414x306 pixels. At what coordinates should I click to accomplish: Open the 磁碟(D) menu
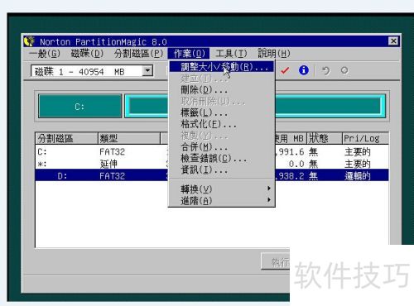point(87,53)
